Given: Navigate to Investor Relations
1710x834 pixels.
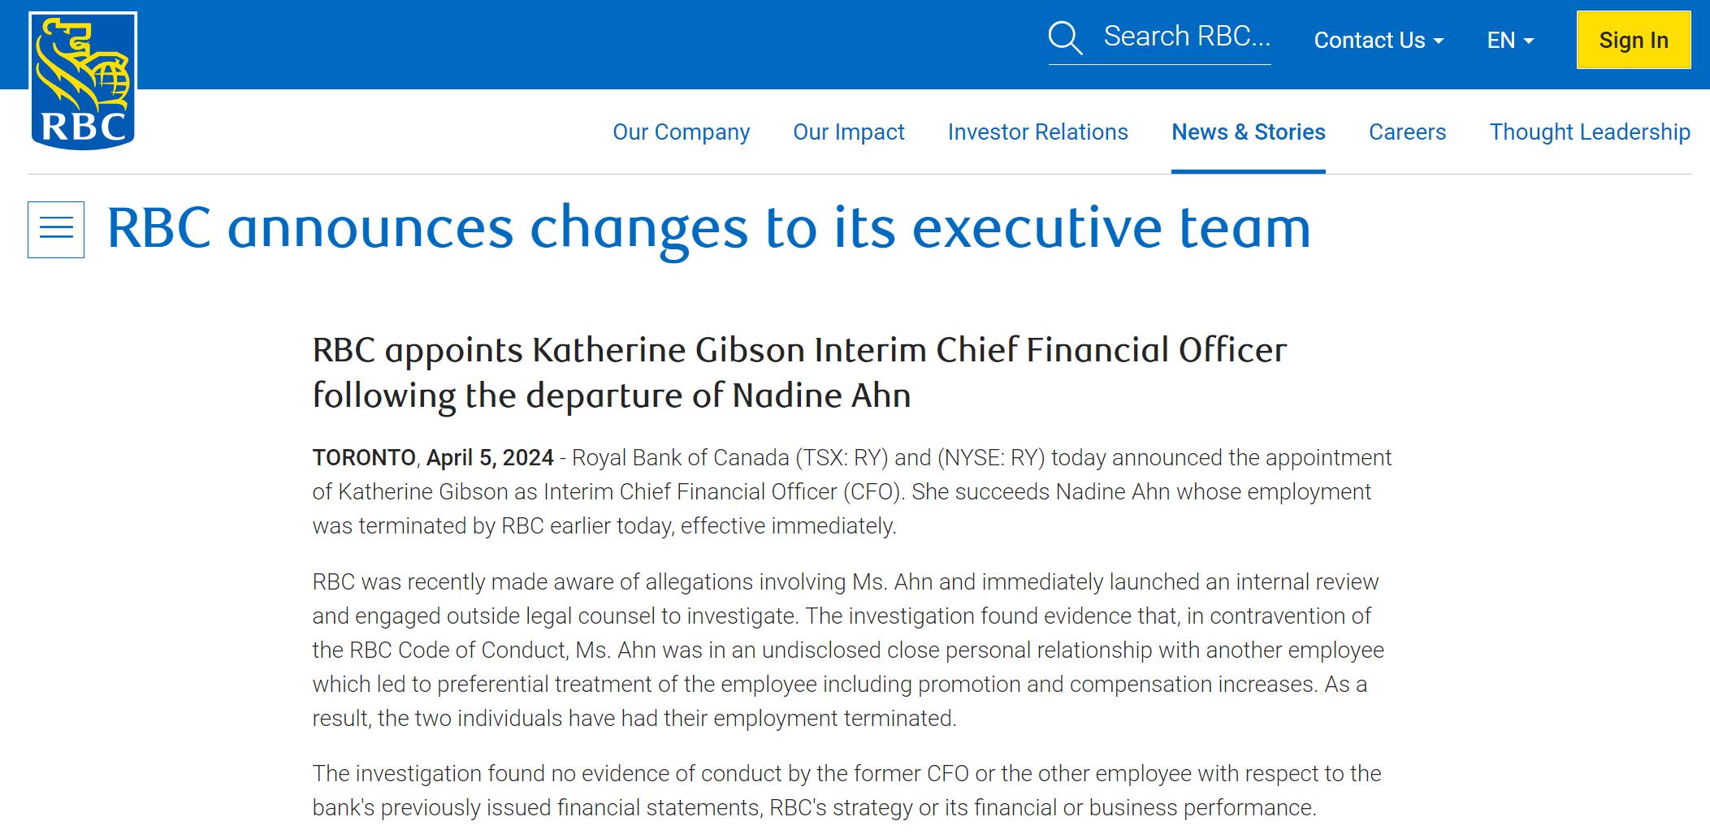Looking at the screenshot, I should (x=1037, y=132).
